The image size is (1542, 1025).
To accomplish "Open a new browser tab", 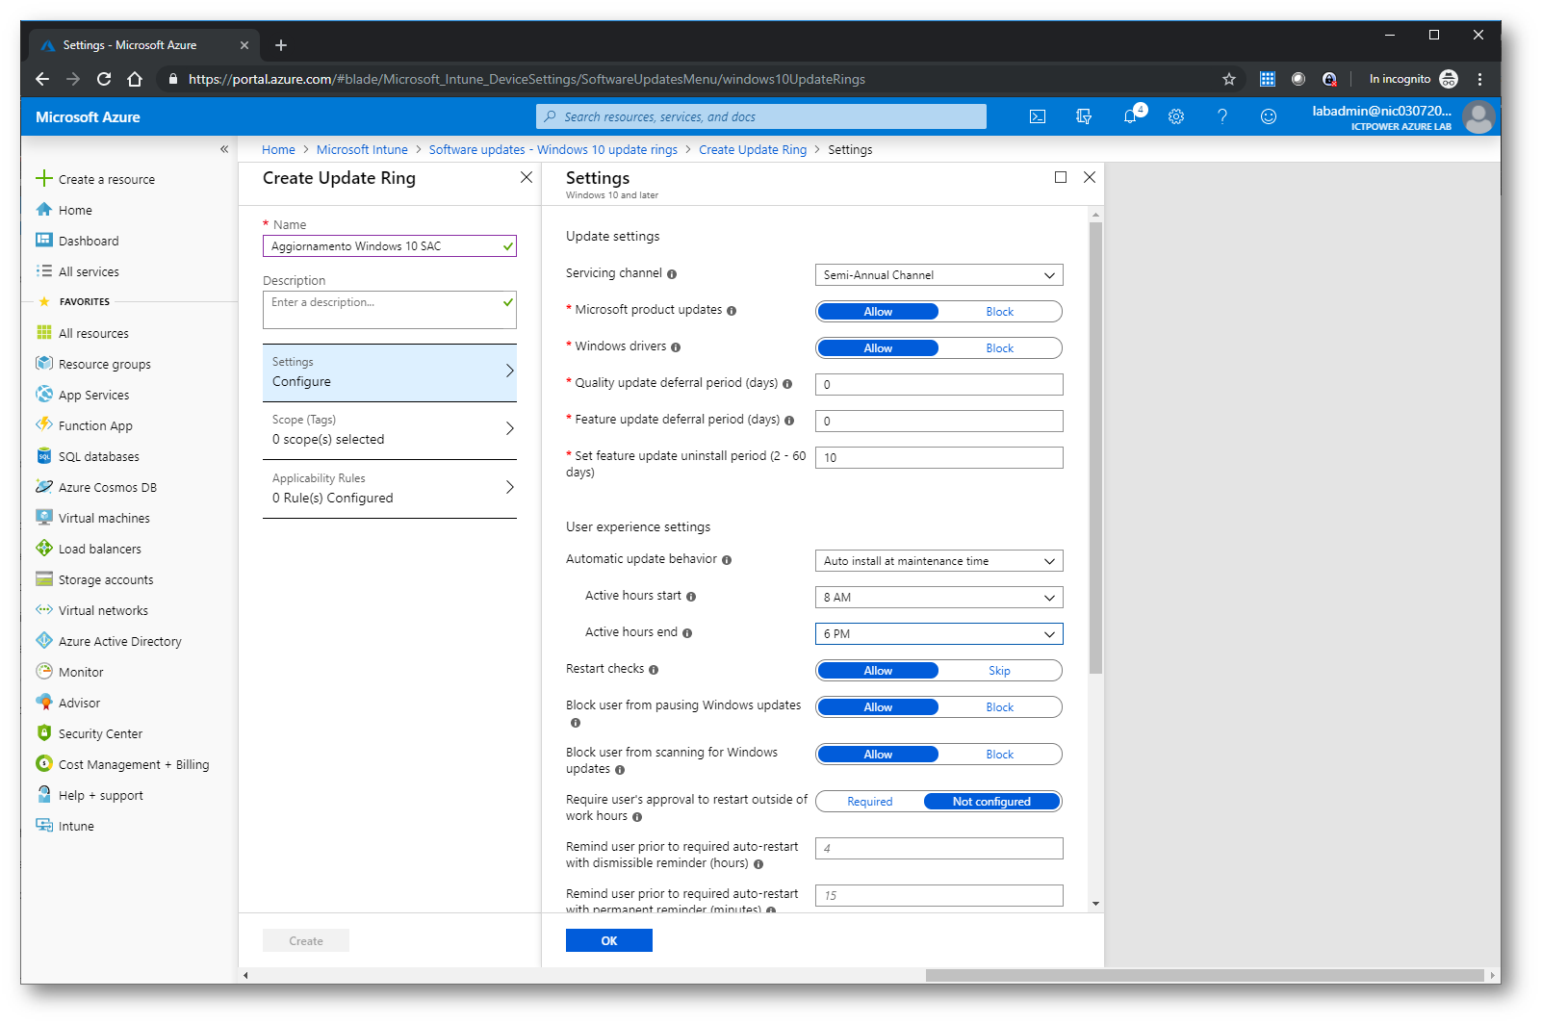I will (x=281, y=45).
